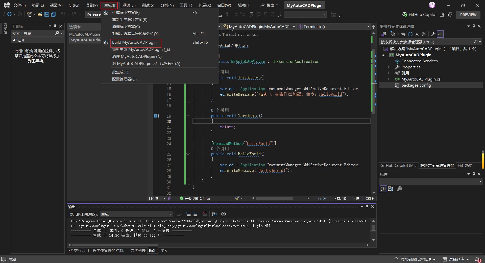Toggle word wrap in the Output window

[214, 214]
